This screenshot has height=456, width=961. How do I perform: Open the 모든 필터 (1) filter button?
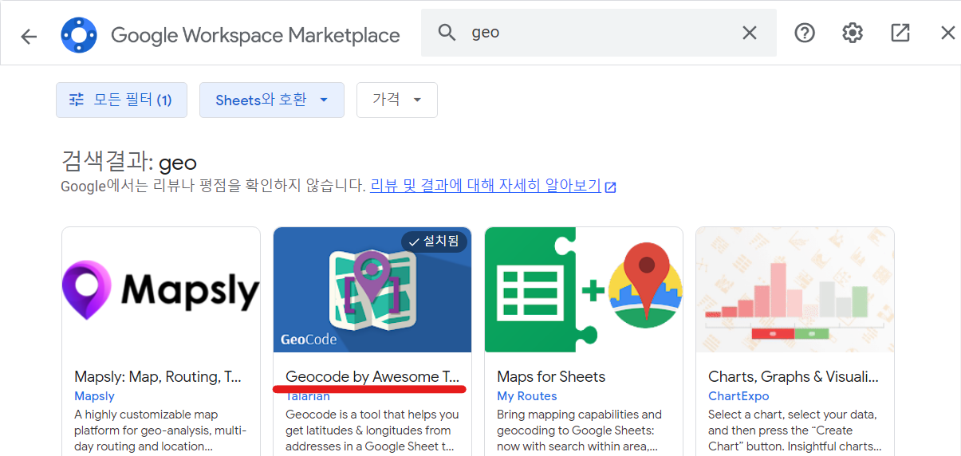[x=121, y=100]
